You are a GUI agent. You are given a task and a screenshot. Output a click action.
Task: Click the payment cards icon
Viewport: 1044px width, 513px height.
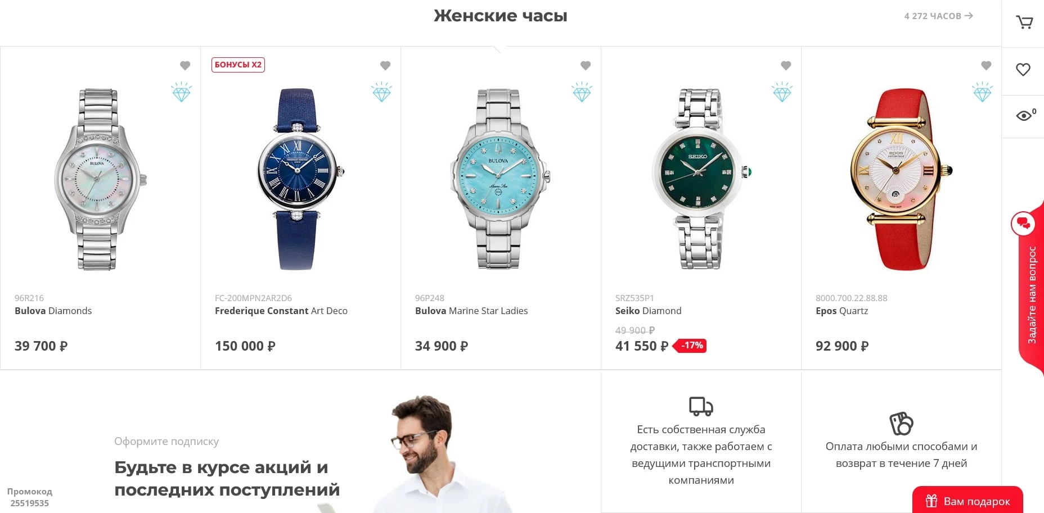click(x=901, y=424)
